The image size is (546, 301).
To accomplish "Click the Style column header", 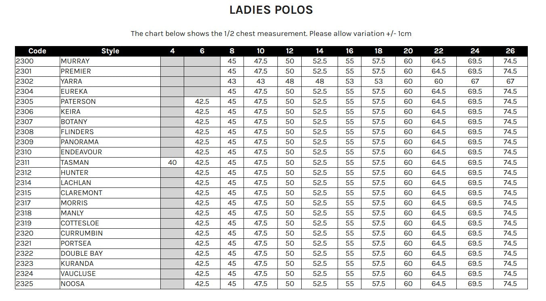I will (110, 51).
